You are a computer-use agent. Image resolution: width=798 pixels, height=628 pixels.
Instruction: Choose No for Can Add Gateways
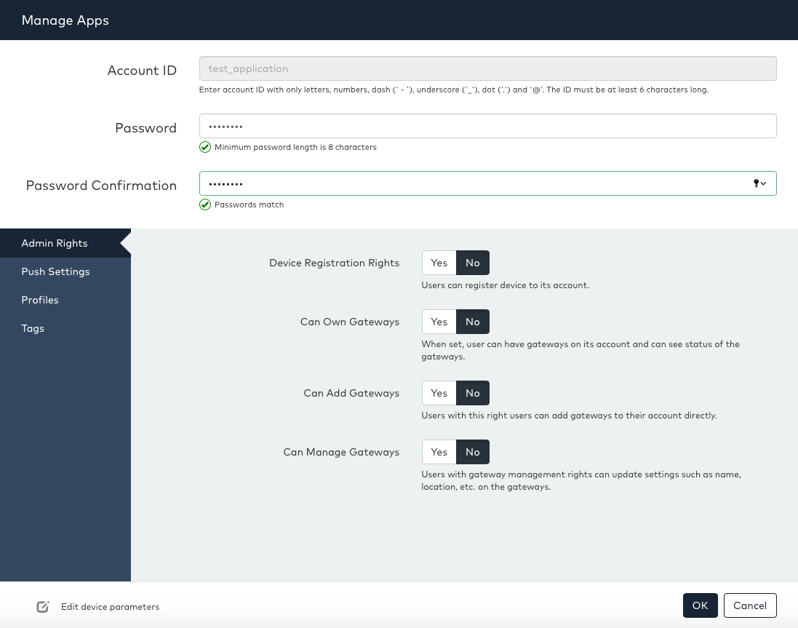click(x=473, y=393)
